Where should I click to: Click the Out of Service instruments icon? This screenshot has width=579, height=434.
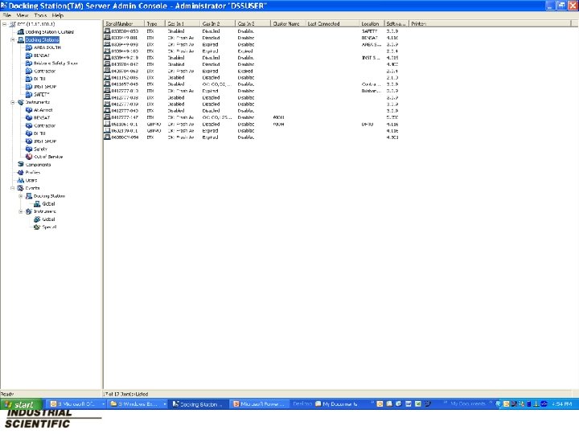tap(29, 157)
